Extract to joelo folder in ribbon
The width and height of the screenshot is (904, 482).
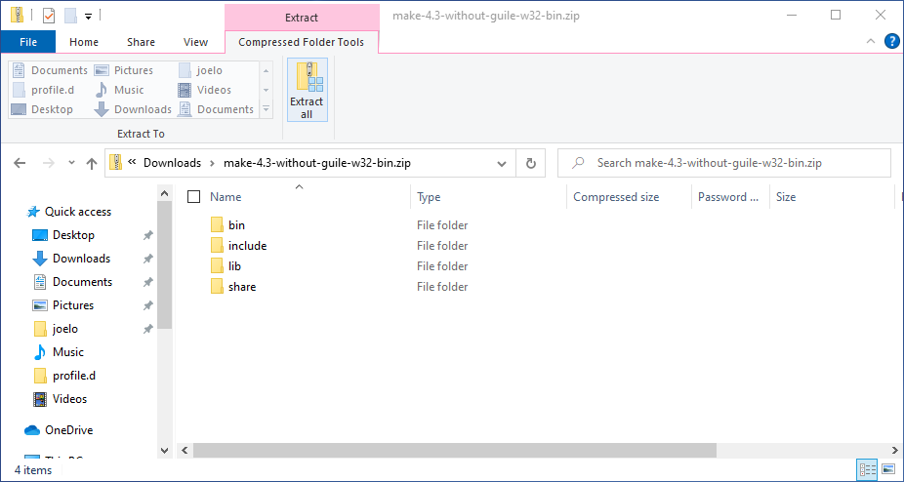click(200, 70)
